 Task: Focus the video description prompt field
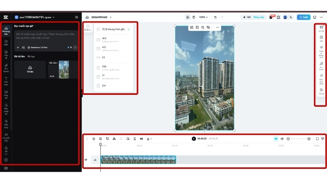click(45, 36)
